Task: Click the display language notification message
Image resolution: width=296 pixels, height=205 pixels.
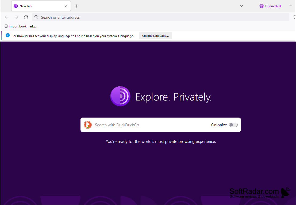Action: click(73, 36)
